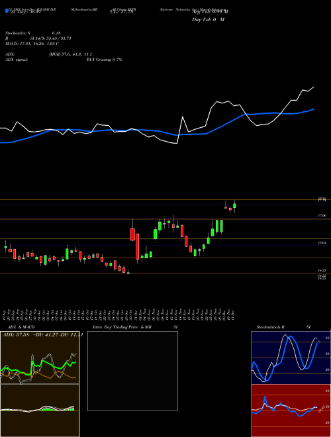Click the 'BUY Growing @ 7%' signal text
This screenshot has width=331, height=437.
pyautogui.click(x=104, y=60)
